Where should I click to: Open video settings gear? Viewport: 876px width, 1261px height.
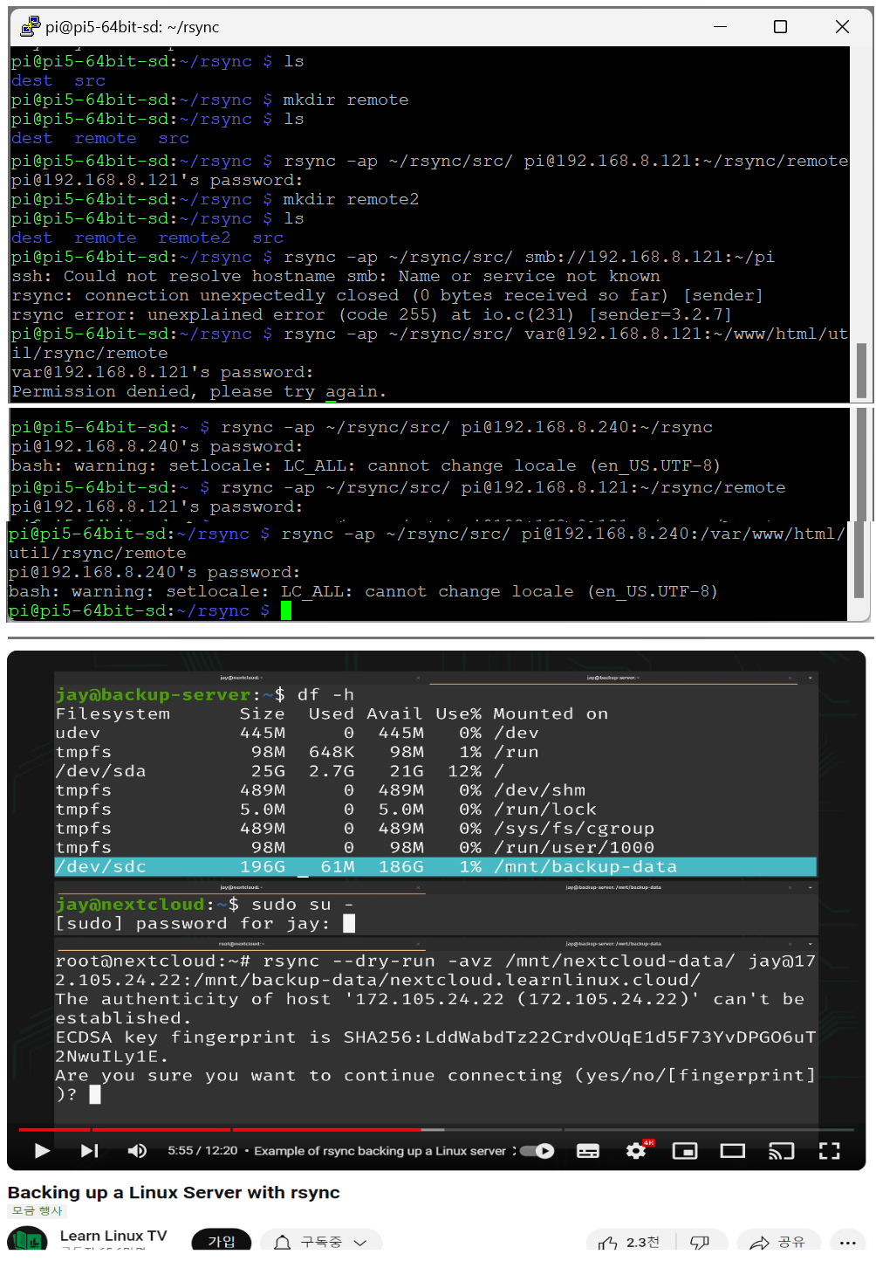pos(636,1151)
